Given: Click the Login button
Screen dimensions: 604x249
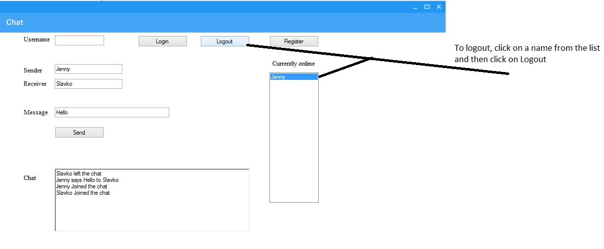Looking at the screenshot, I should pyautogui.click(x=163, y=41).
